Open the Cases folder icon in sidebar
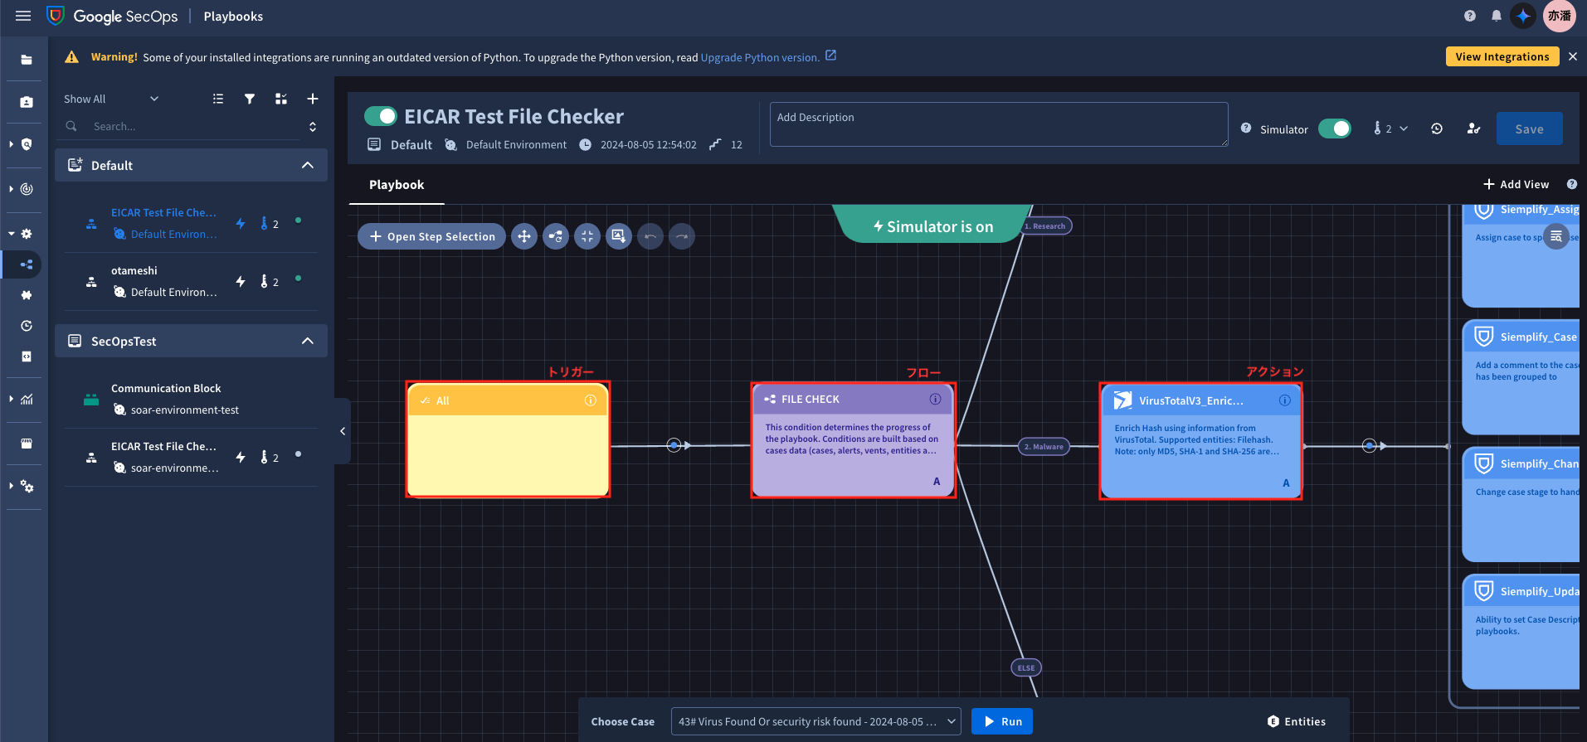Image resolution: width=1587 pixels, height=742 pixels. [27, 60]
